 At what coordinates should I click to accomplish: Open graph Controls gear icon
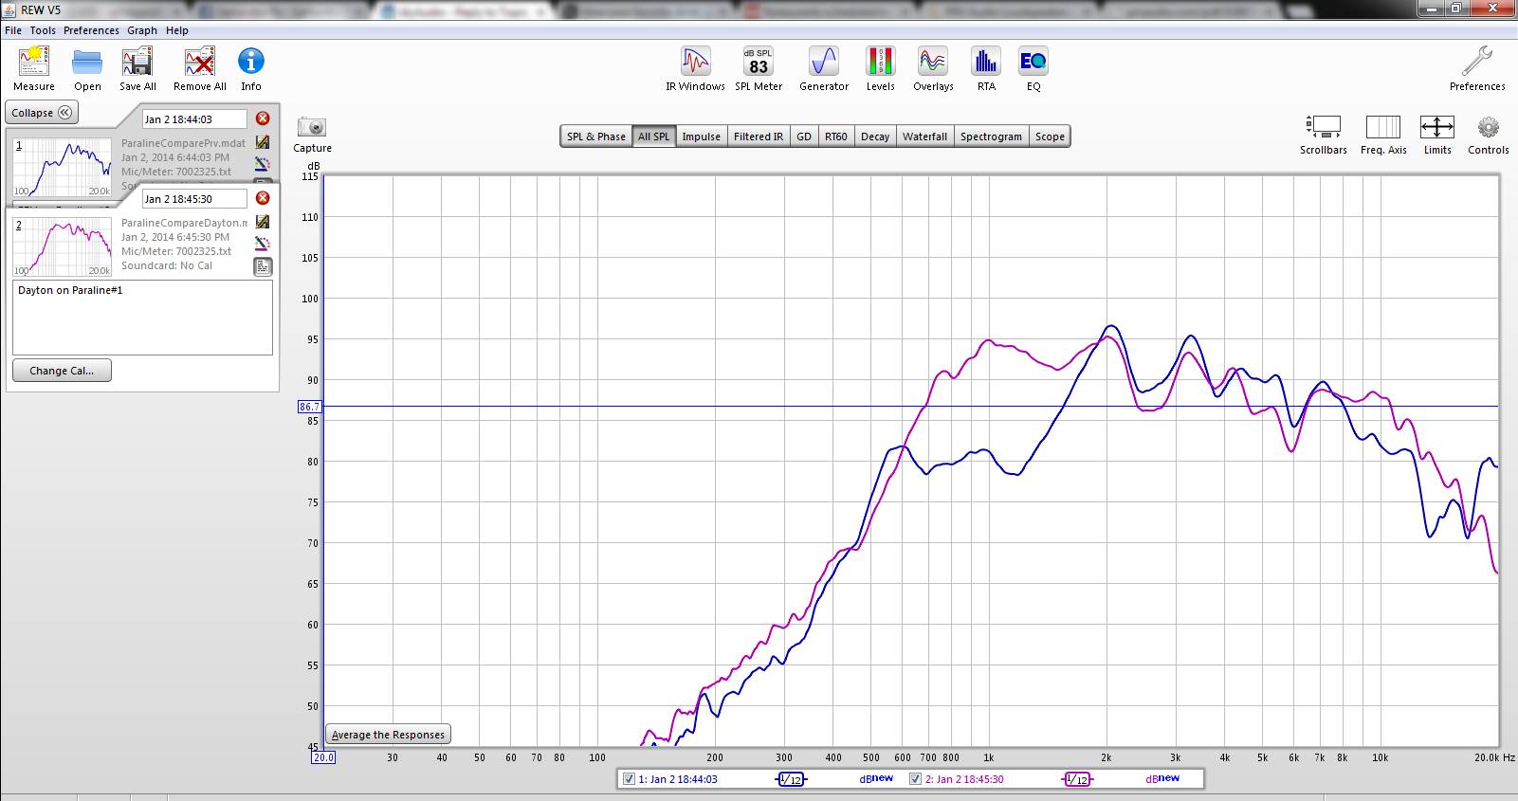coord(1489,127)
